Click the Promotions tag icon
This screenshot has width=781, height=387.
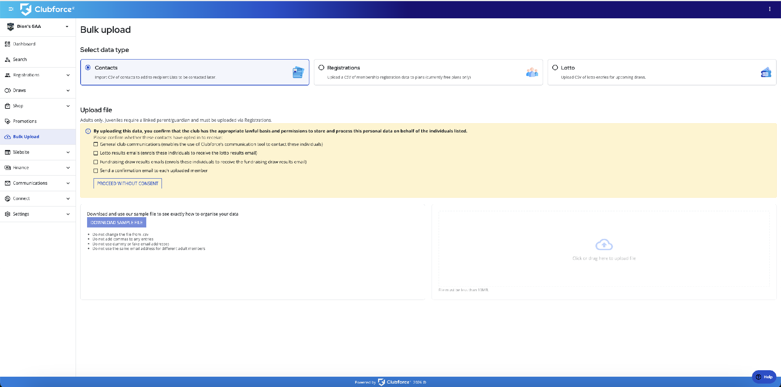pos(7,121)
